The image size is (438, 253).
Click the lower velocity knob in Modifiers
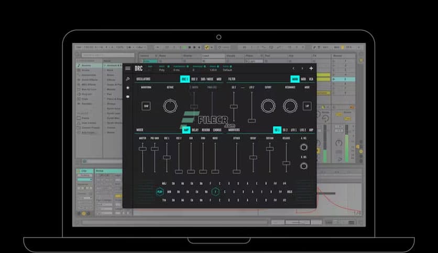click(x=304, y=166)
